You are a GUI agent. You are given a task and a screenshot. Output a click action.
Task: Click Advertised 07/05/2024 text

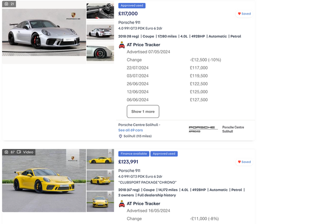tap(148, 52)
